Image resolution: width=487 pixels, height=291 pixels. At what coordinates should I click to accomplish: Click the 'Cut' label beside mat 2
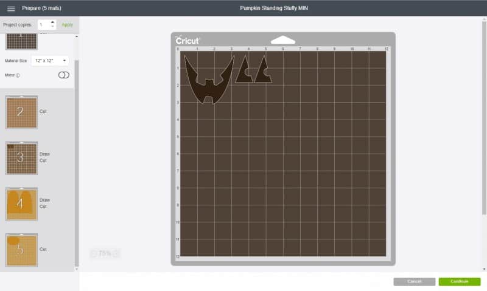pos(43,112)
